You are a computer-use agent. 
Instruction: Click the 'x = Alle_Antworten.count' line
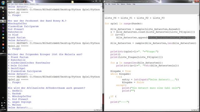152,32
